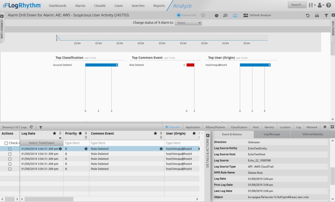The image size is (335, 202).
Task: Open the Default Analyze layout selector
Action: coord(257,15)
